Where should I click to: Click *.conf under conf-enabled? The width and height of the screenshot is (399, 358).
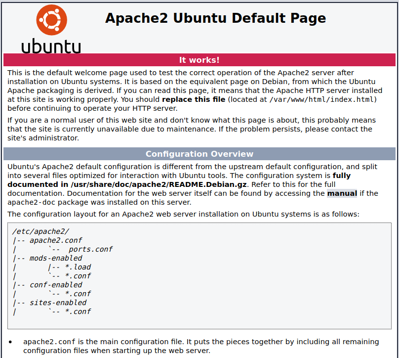pyautogui.click(x=78, y=294)
